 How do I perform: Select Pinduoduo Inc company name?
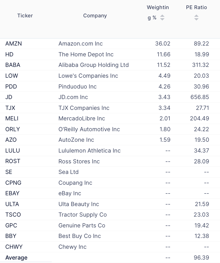pos(78,87)
